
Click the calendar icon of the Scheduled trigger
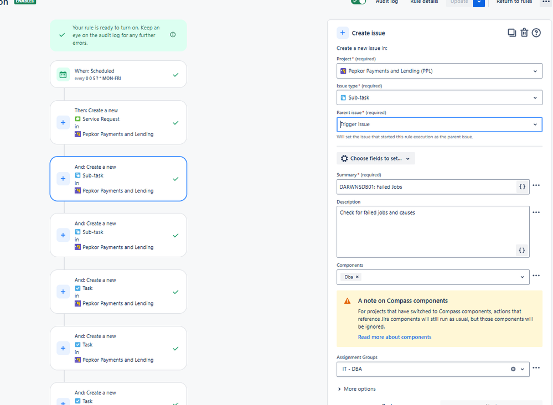point(63,74)
